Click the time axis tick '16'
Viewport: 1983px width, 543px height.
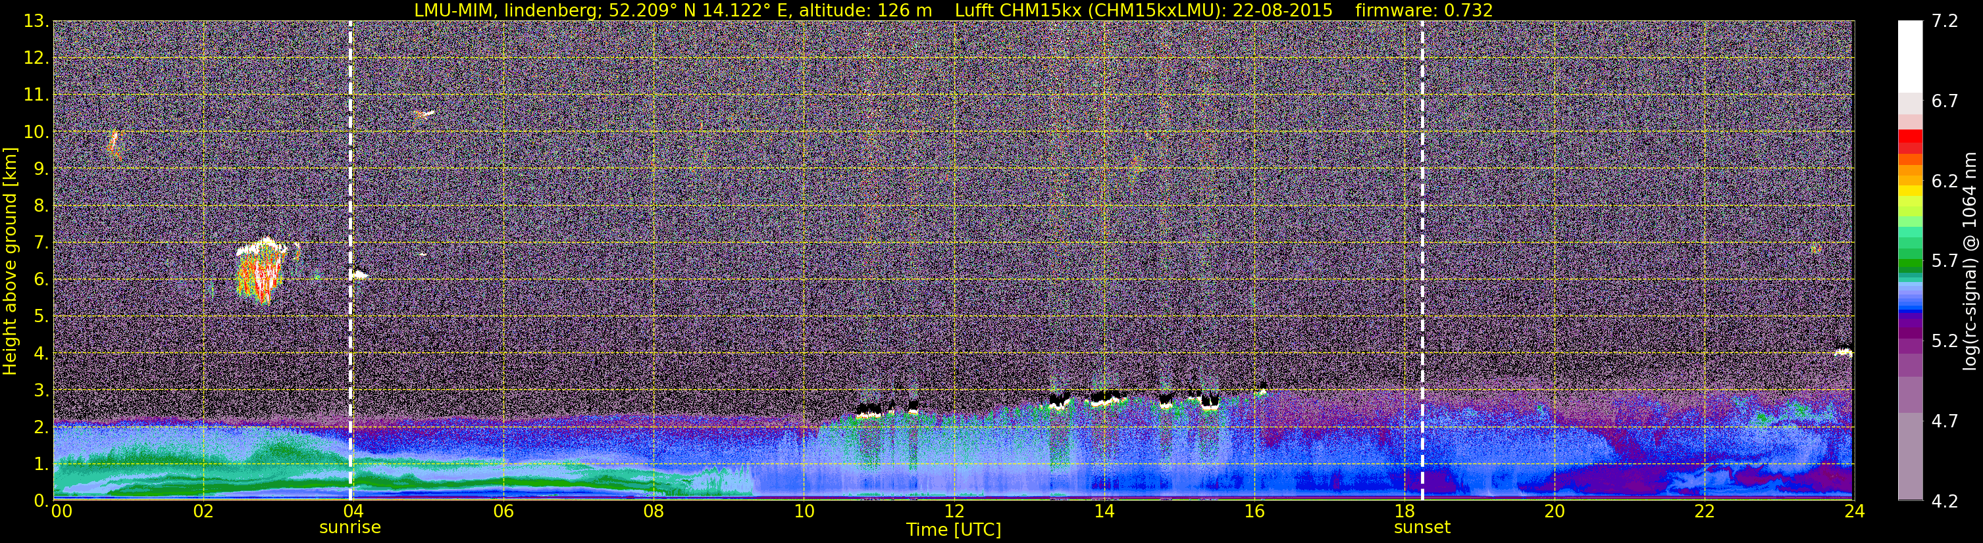point(1254,511)
